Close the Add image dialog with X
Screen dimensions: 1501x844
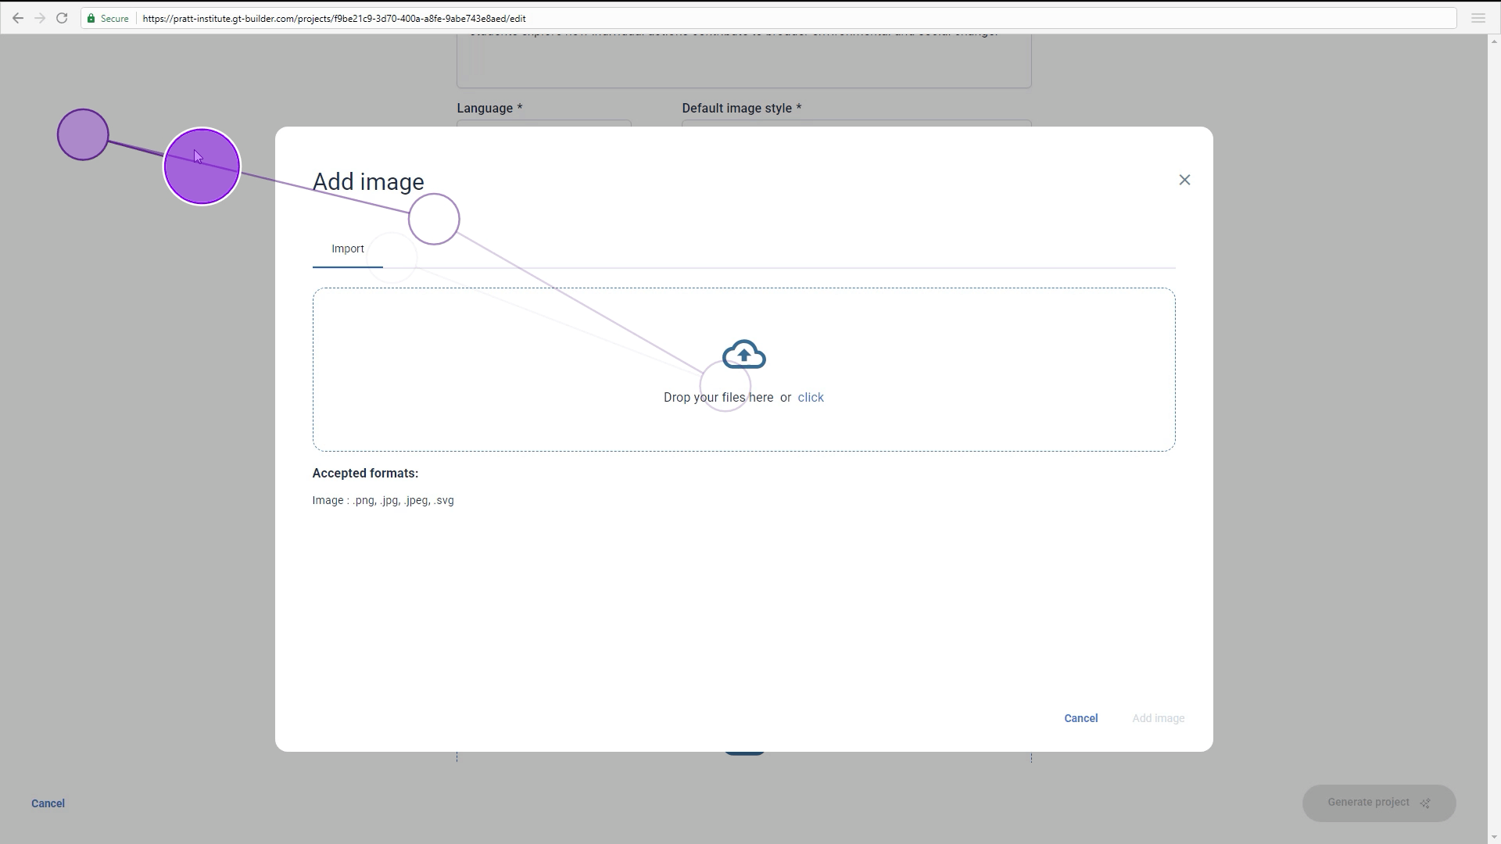click(1184, 180)
